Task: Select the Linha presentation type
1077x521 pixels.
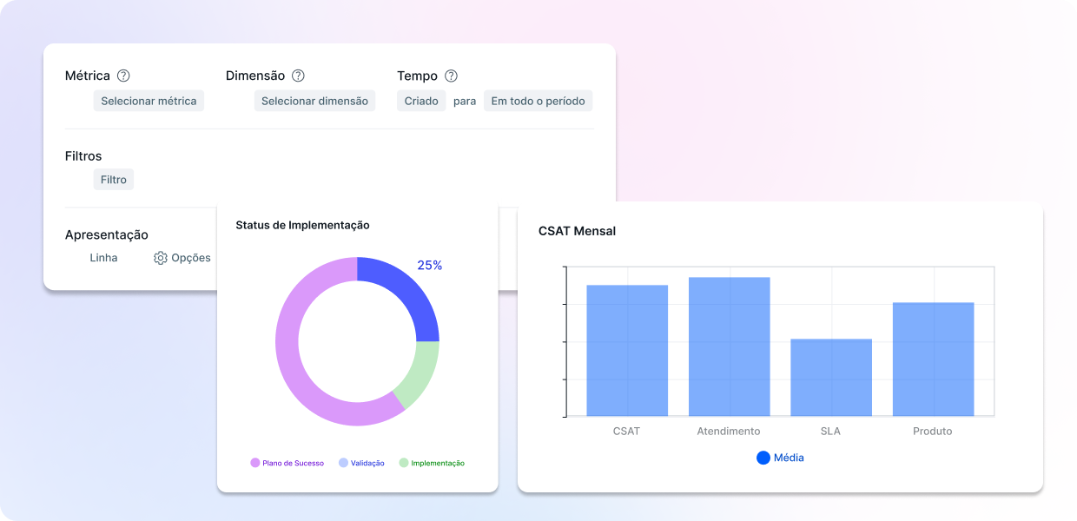Action: tap(103, 258)
